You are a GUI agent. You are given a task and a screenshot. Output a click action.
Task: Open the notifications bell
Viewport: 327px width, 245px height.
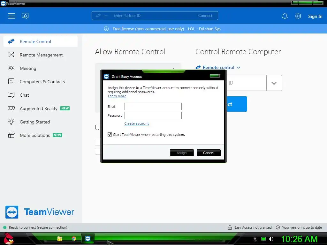(x=285, y=16)
